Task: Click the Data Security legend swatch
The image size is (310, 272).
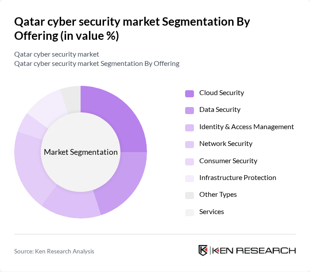Action: click(x=189, y=110)
